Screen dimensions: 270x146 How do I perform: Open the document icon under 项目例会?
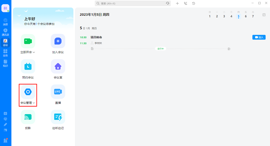coord(92,49)
